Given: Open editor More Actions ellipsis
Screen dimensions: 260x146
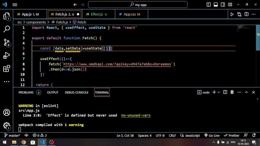Looking at the screenshot, I should pos(253,15).
